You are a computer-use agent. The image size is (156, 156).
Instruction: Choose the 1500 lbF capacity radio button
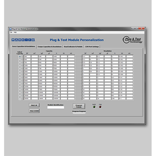click(x=20, y=69)
